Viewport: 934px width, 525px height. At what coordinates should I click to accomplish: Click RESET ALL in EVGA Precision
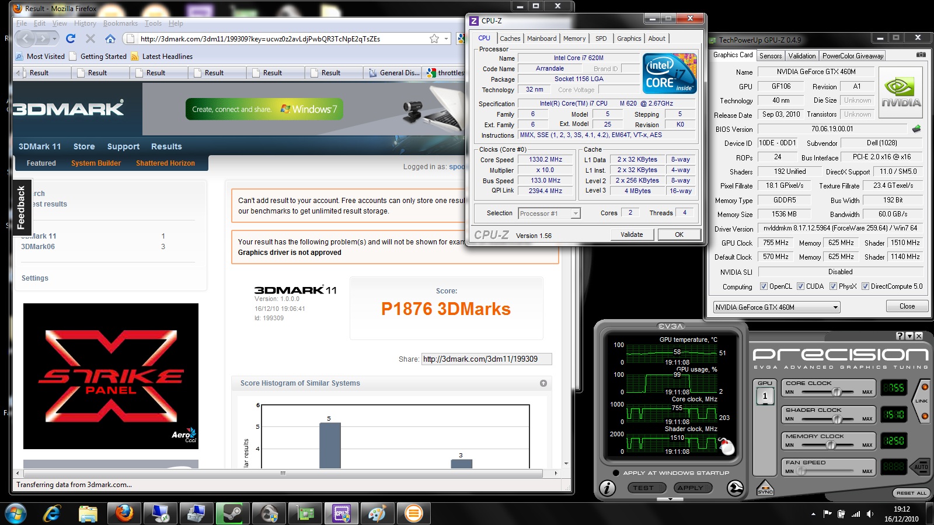click(x=911, y=493)
